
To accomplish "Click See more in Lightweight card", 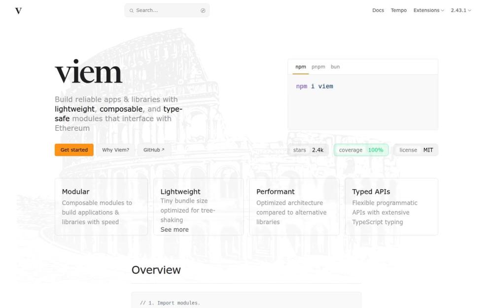I will pyautogui.click(x=175, y=230).
